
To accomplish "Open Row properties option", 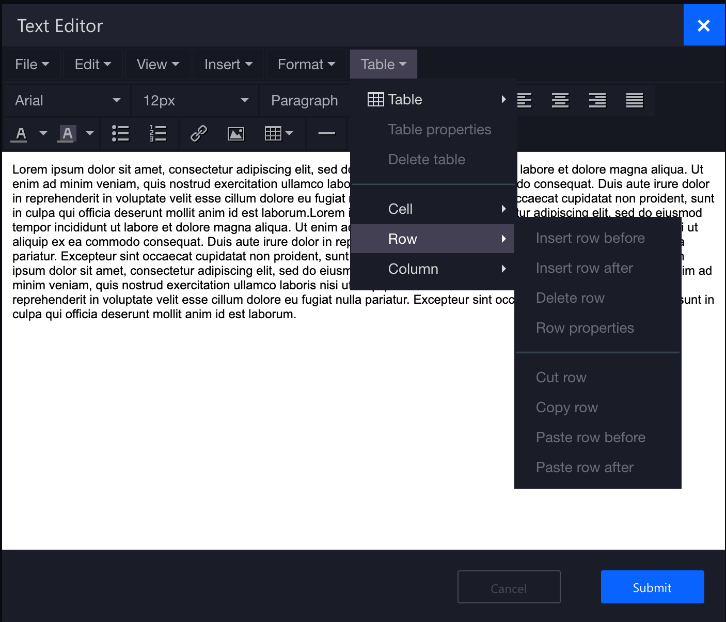I will pos(598,328).
